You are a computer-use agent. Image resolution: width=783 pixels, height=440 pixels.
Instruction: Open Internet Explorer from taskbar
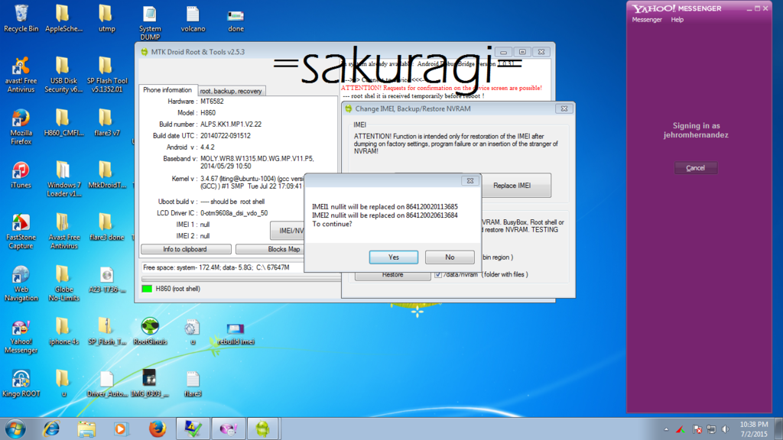coord(51,429)
